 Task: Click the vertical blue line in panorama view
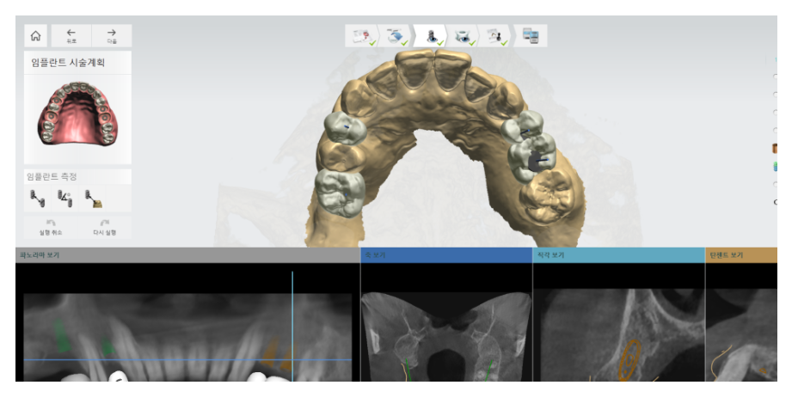[292, 318]
